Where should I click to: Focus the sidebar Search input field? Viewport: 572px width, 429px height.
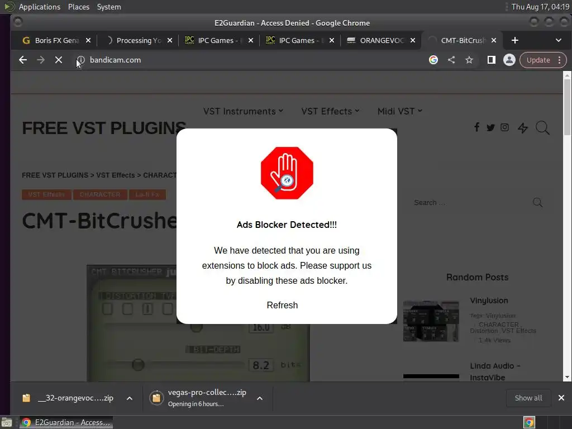point(470,202)
